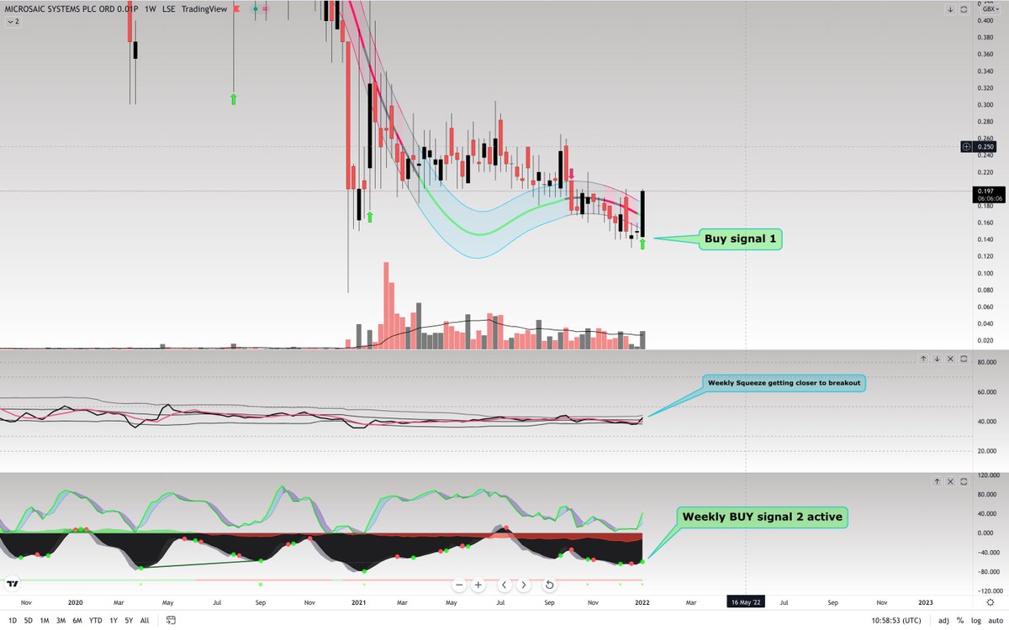Select the 5D date range
This screenshot has width=1009, height=630.
pyautogui.click(x=28, y=621)
